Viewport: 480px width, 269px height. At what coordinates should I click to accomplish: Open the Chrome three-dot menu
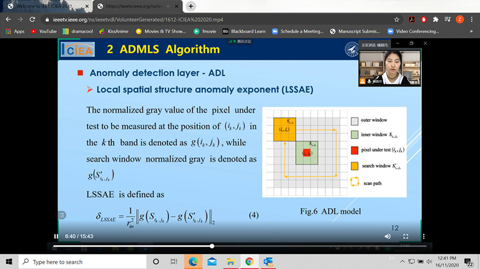click(472, 20)
